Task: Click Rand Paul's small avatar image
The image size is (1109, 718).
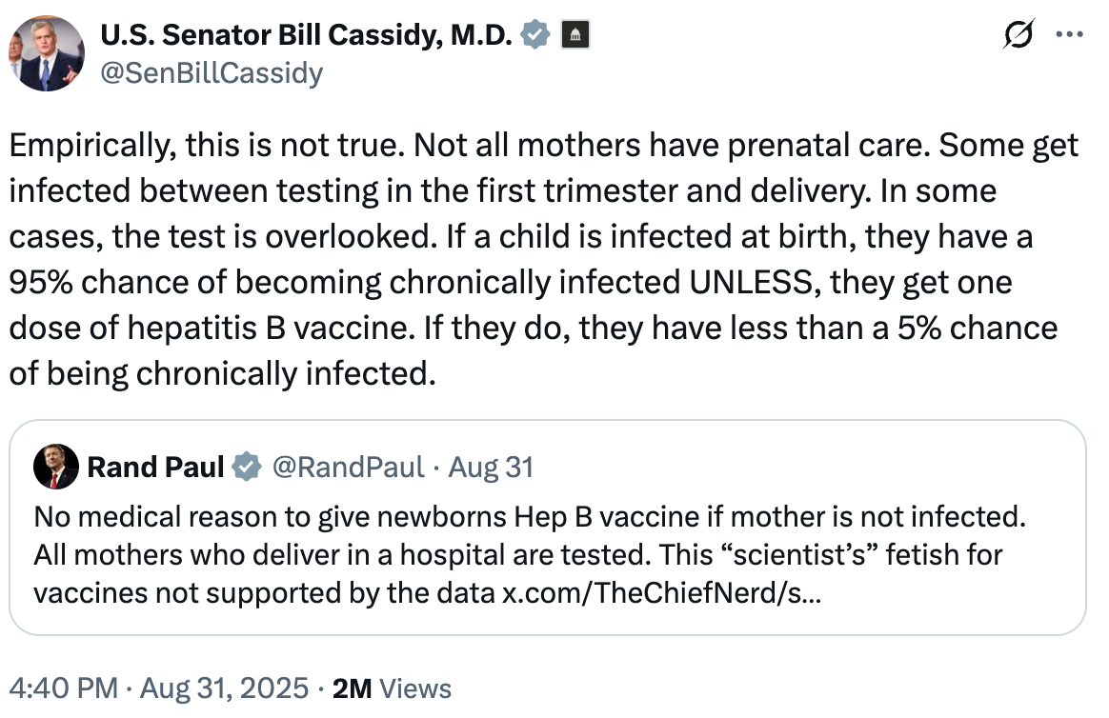Action: tap(55, 467)
